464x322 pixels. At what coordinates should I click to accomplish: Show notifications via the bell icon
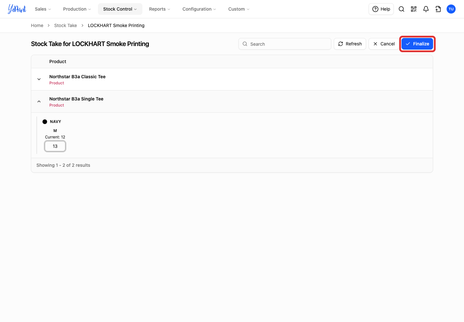(x=426, y=9)
